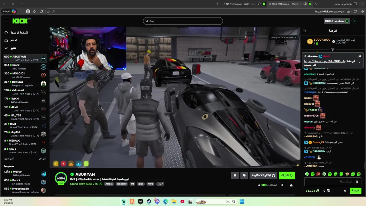Mute the ABOKYAN Stream tab audio
366x206 pixels.
click(305, 4)
